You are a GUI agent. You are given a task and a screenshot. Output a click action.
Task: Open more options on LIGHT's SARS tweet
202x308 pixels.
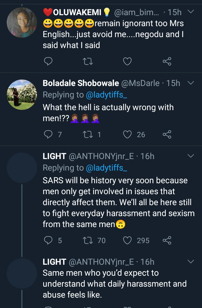[x=190, y=156]
